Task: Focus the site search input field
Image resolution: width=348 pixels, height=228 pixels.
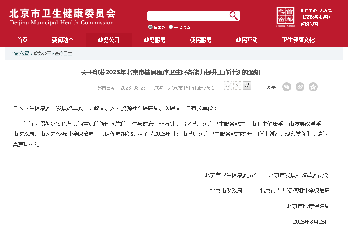Action: tap(188, 16)
